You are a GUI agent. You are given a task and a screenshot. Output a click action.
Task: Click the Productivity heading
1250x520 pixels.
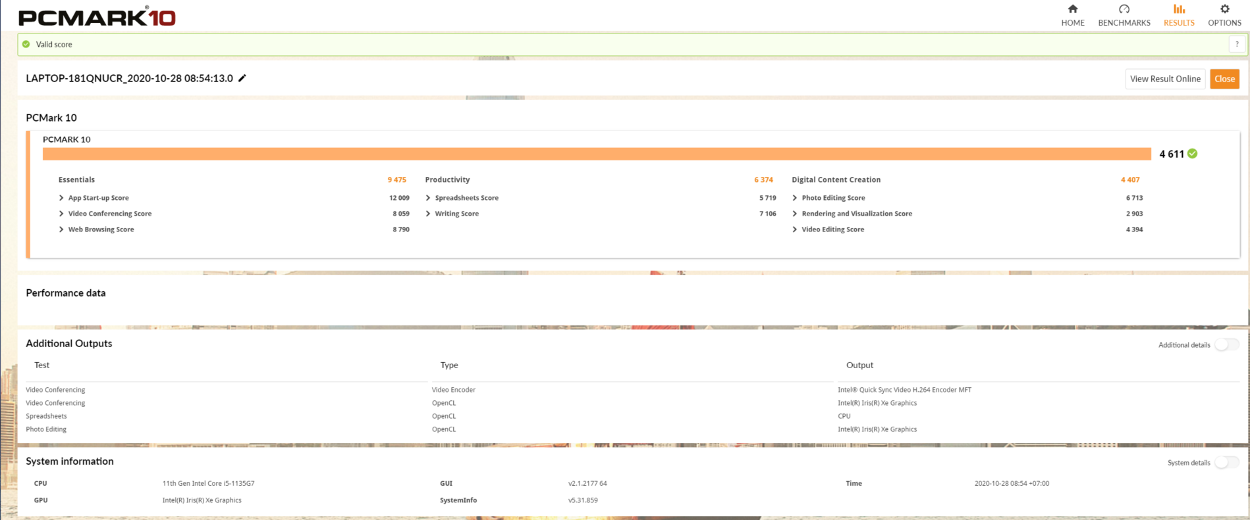pos(447,179)
